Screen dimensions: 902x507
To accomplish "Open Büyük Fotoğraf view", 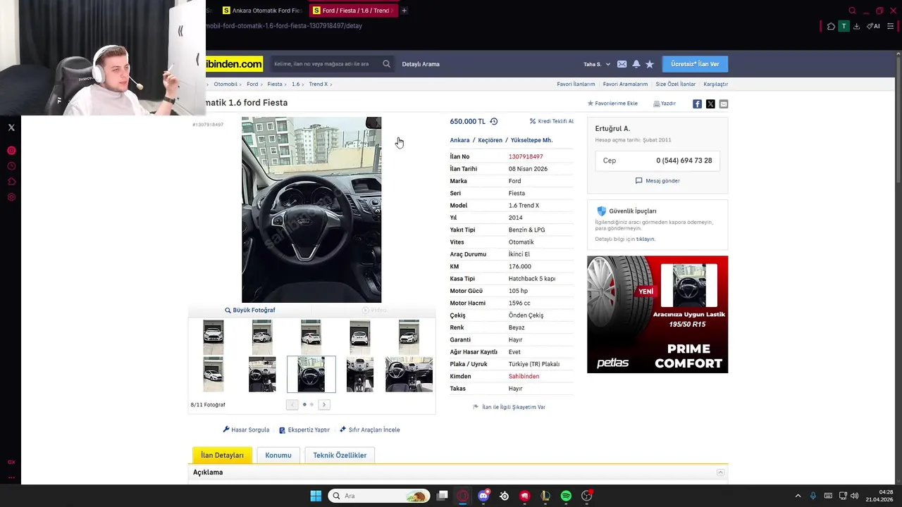I will (x=250, y=310).
